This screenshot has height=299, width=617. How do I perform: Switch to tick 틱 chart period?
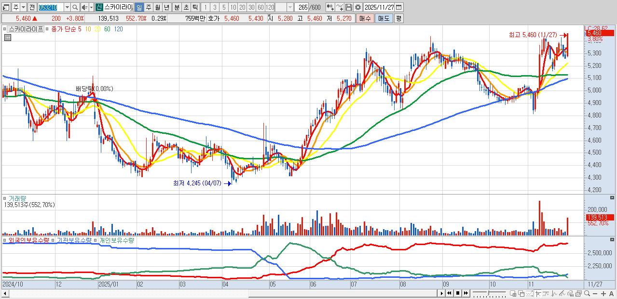tap(195, 7)
